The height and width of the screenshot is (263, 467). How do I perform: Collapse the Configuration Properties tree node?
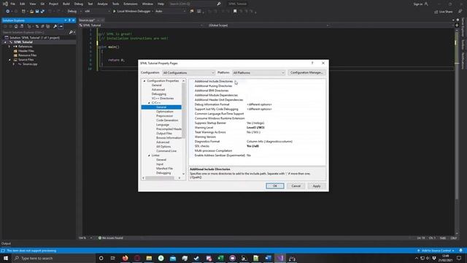click(144, 81)
